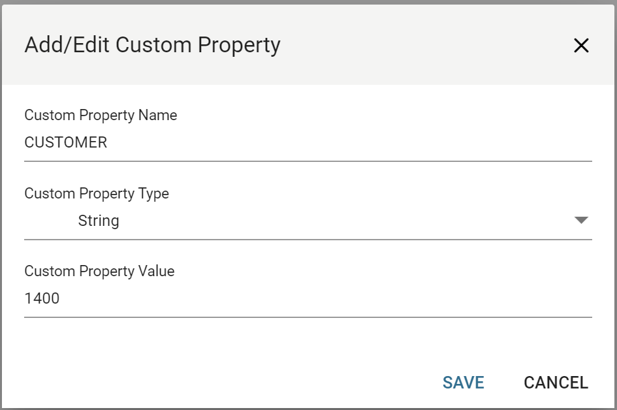This screenshot has height=410, width=617.
Task: Expand the Custom Property Type dropdown arrow
Action: pyautogui.click(x=581, y=221)
